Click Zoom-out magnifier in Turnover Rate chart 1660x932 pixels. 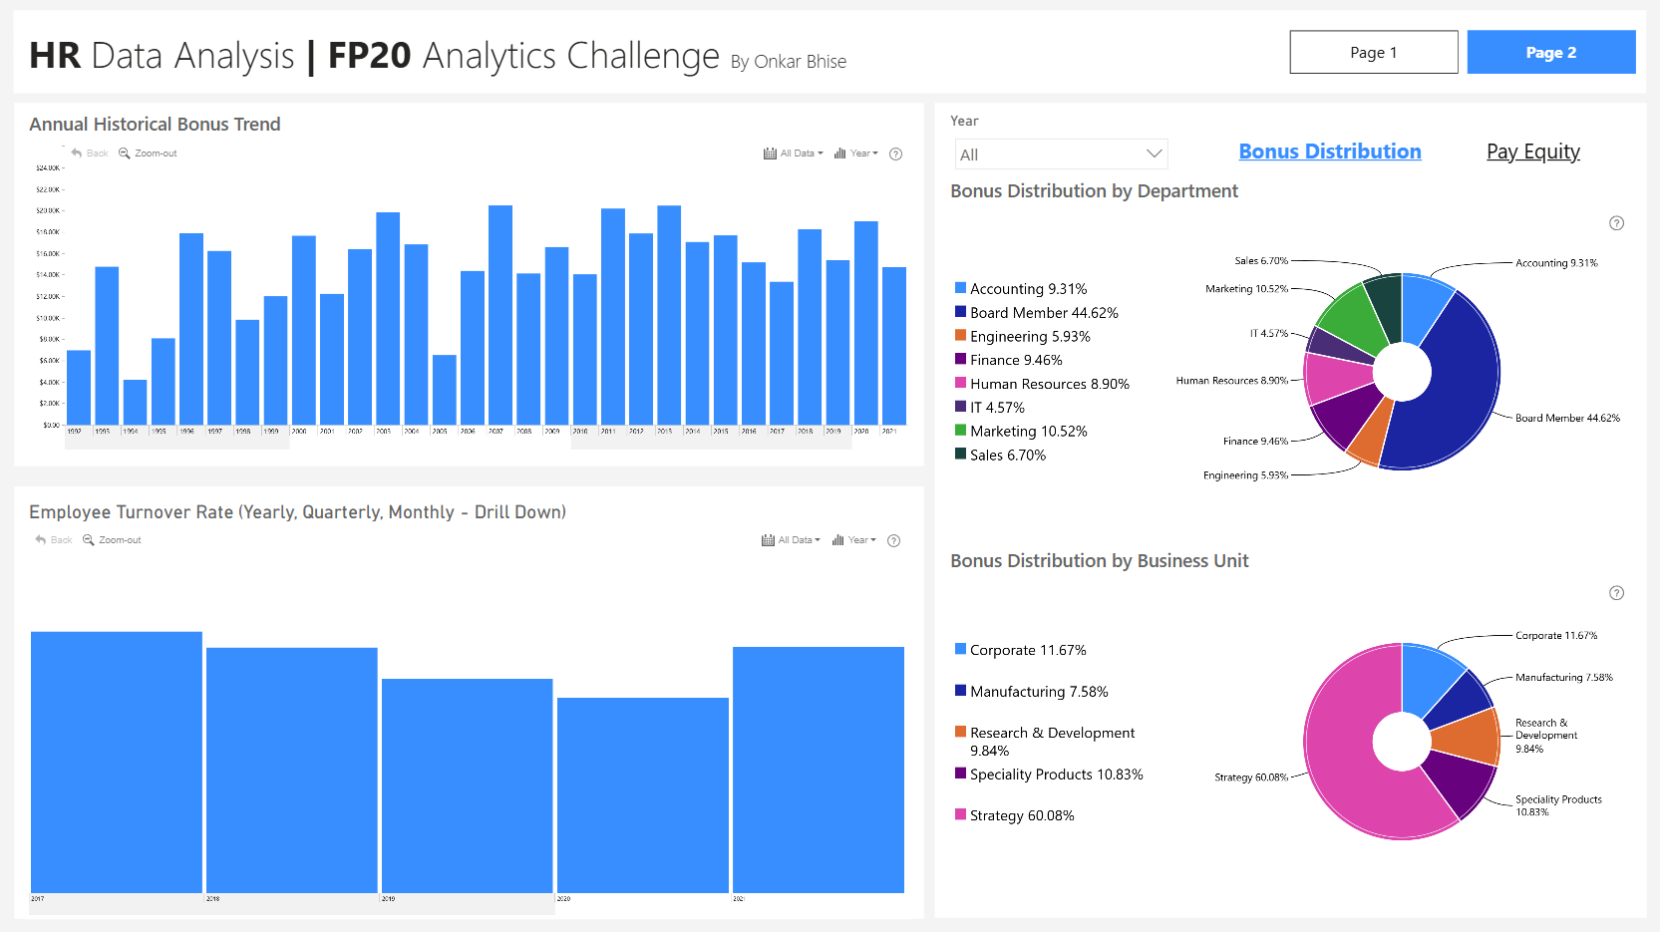(89, 540)
